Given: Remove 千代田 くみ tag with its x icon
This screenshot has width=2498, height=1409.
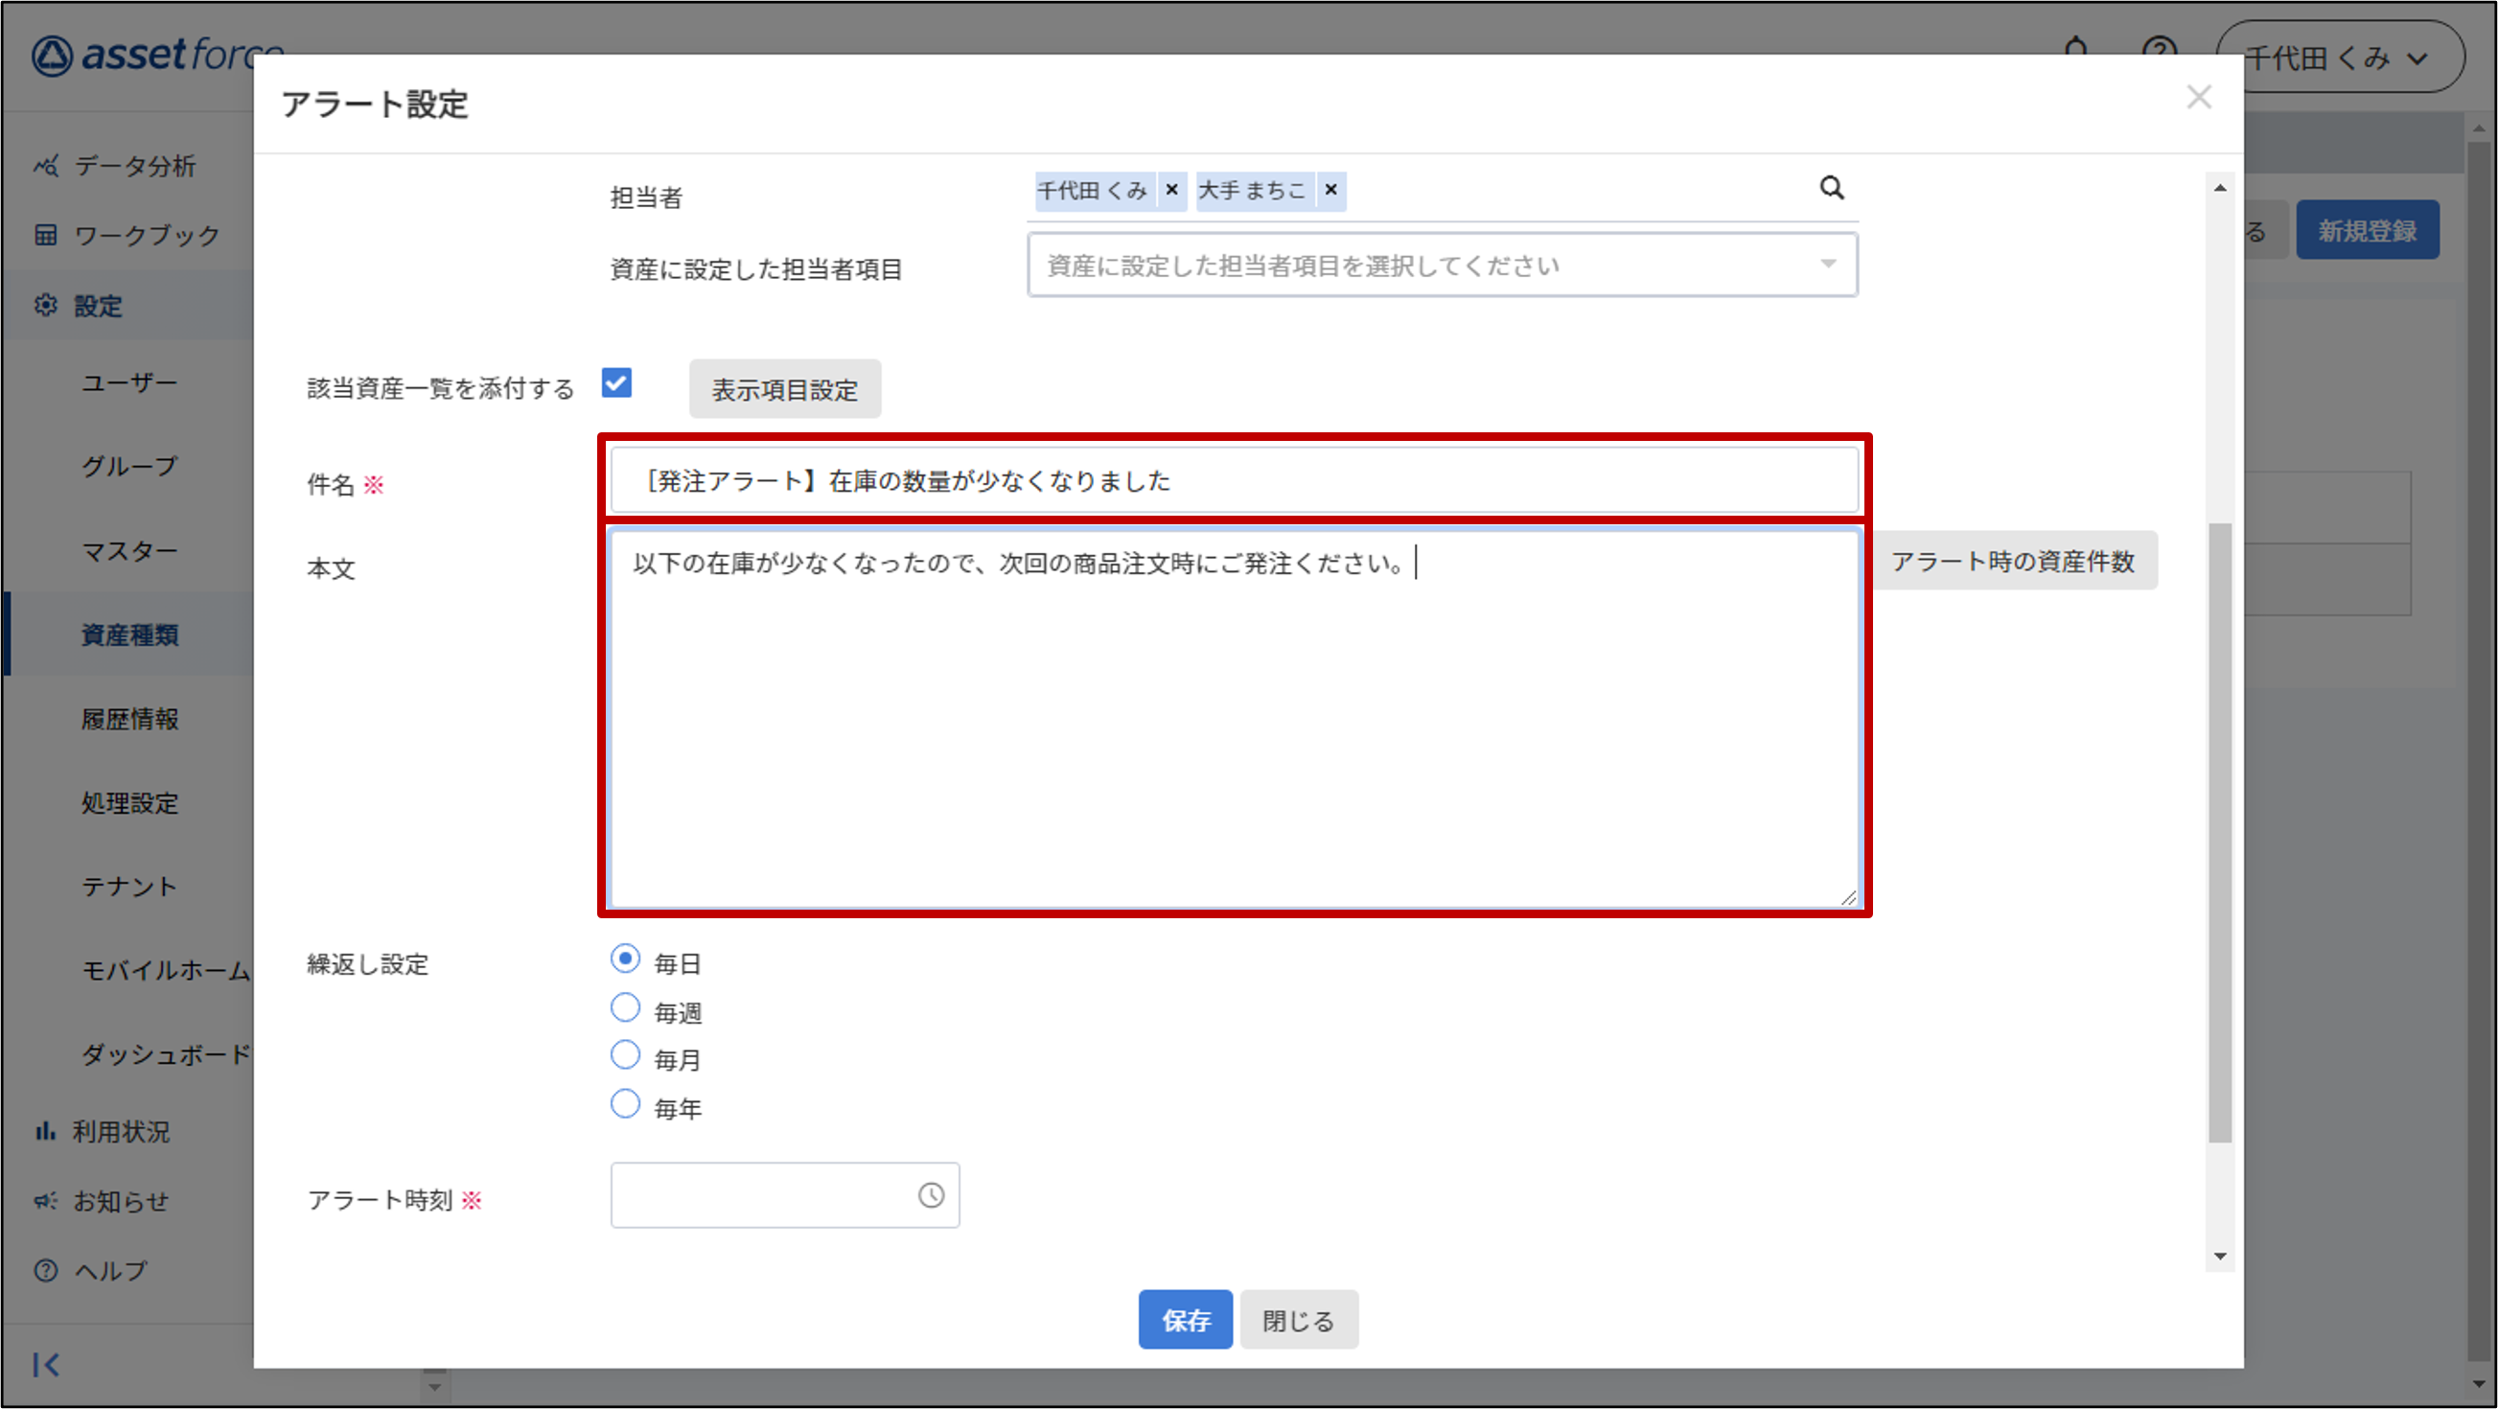Looking at the screenshot, I should pos(1171,190).
